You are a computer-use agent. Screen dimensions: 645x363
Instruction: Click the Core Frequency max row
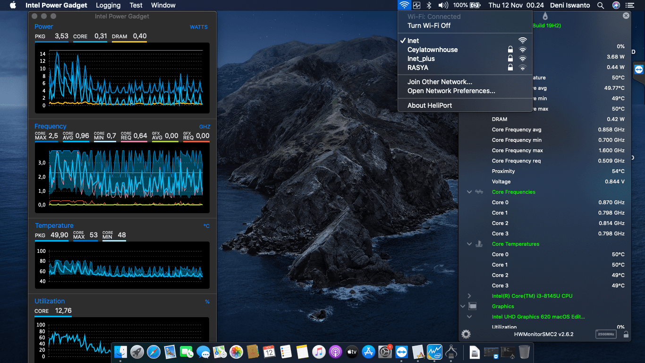click(558, 150)
